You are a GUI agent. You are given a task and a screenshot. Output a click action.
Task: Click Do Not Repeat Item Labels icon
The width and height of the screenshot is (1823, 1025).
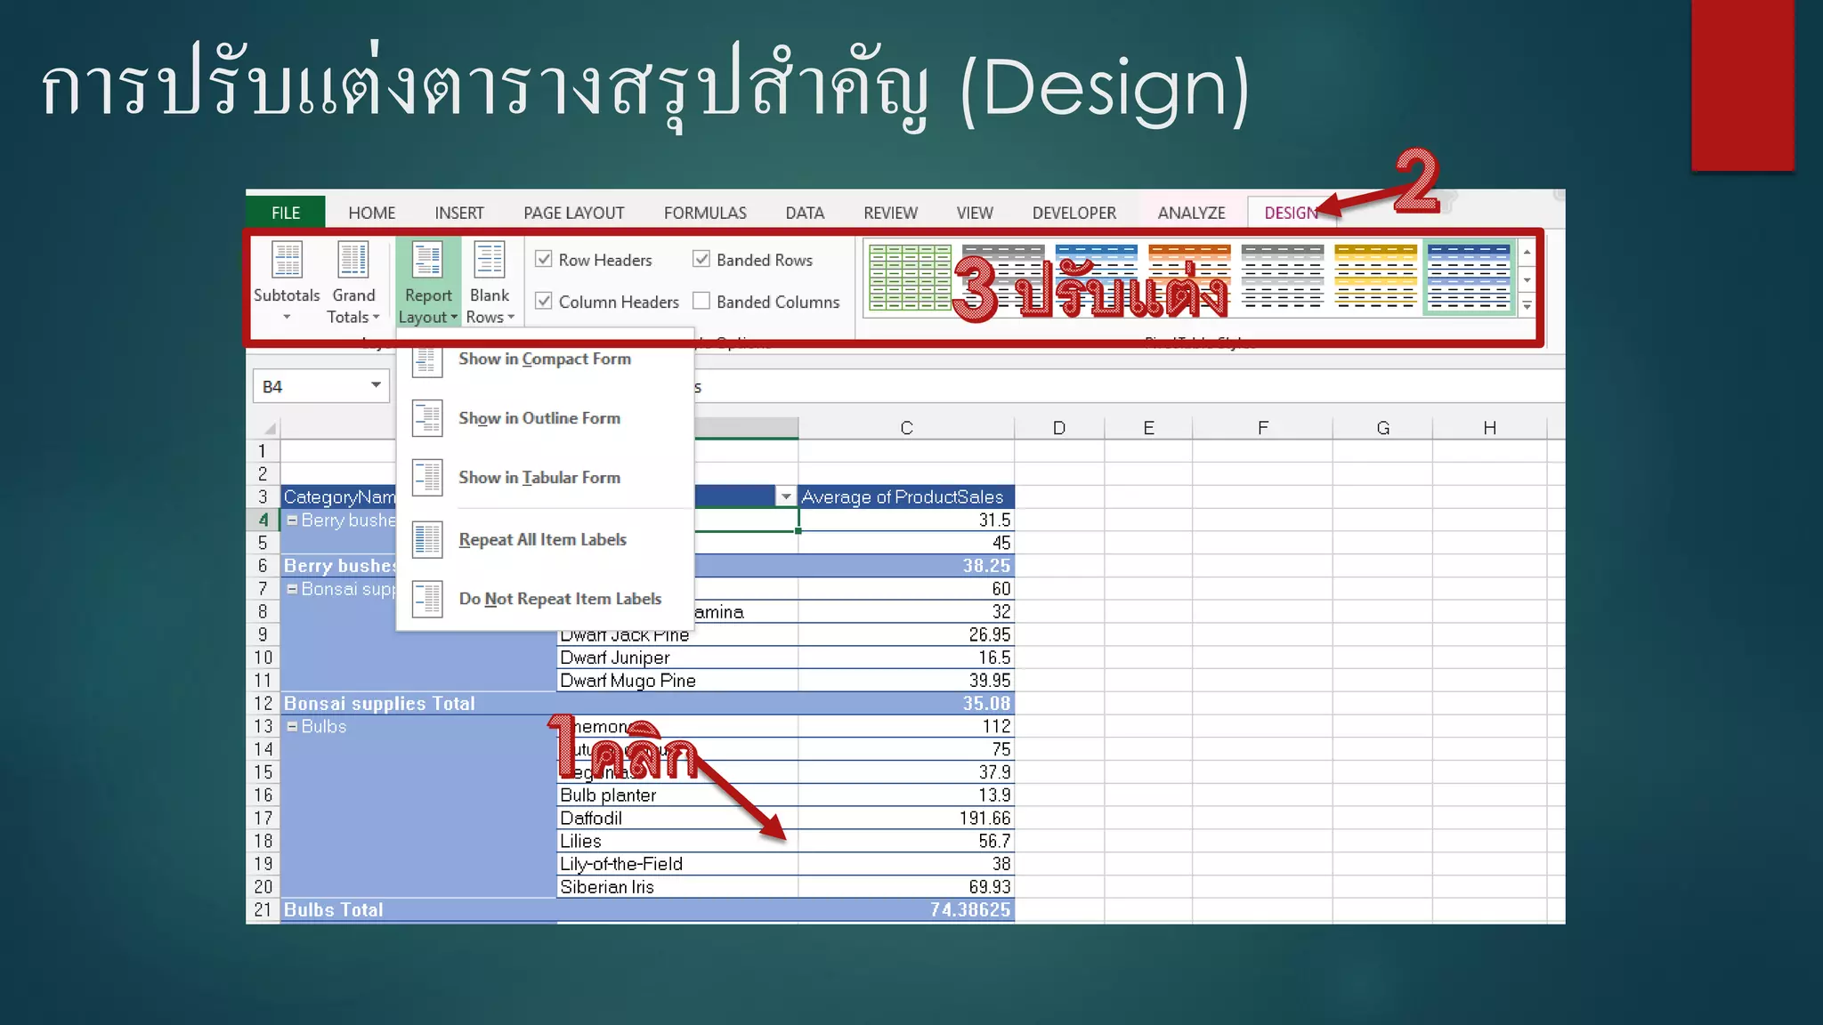(427, 599)
